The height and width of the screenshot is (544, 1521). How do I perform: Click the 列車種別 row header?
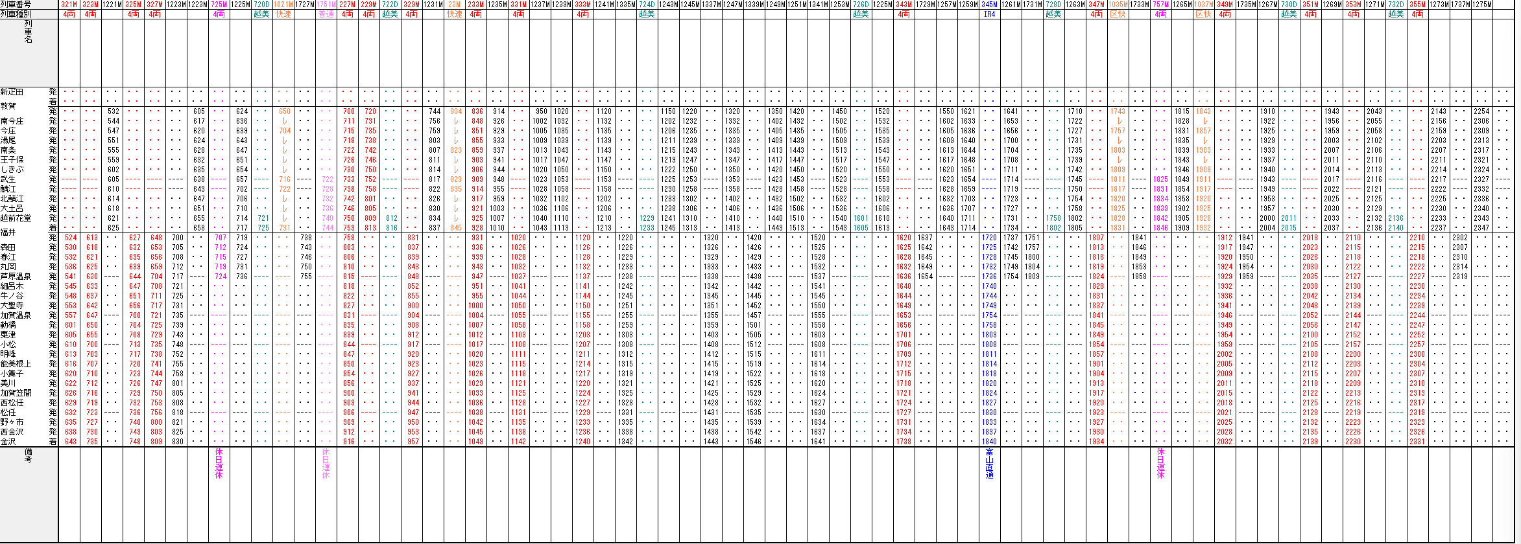[16, 14]
